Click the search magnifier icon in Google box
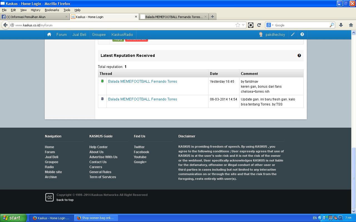The height and width of the screenshot is (222, 356). click(332, 25)
